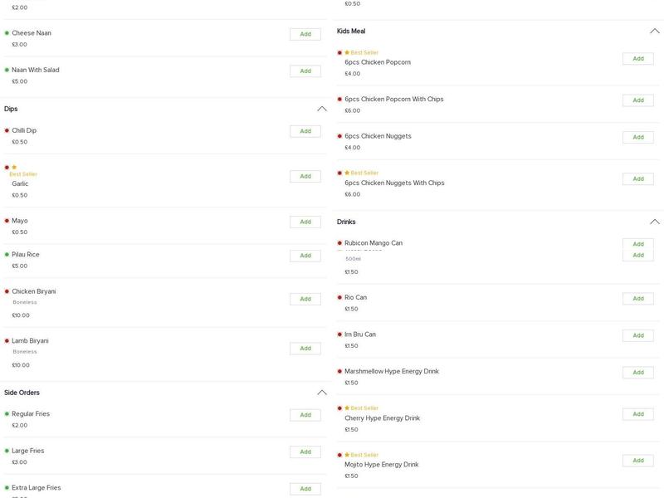Click the green dot beside Regular Fries
664x498 pixels.
click(7, 413)
